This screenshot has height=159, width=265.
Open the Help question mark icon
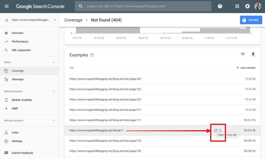(x=220, y=6)
